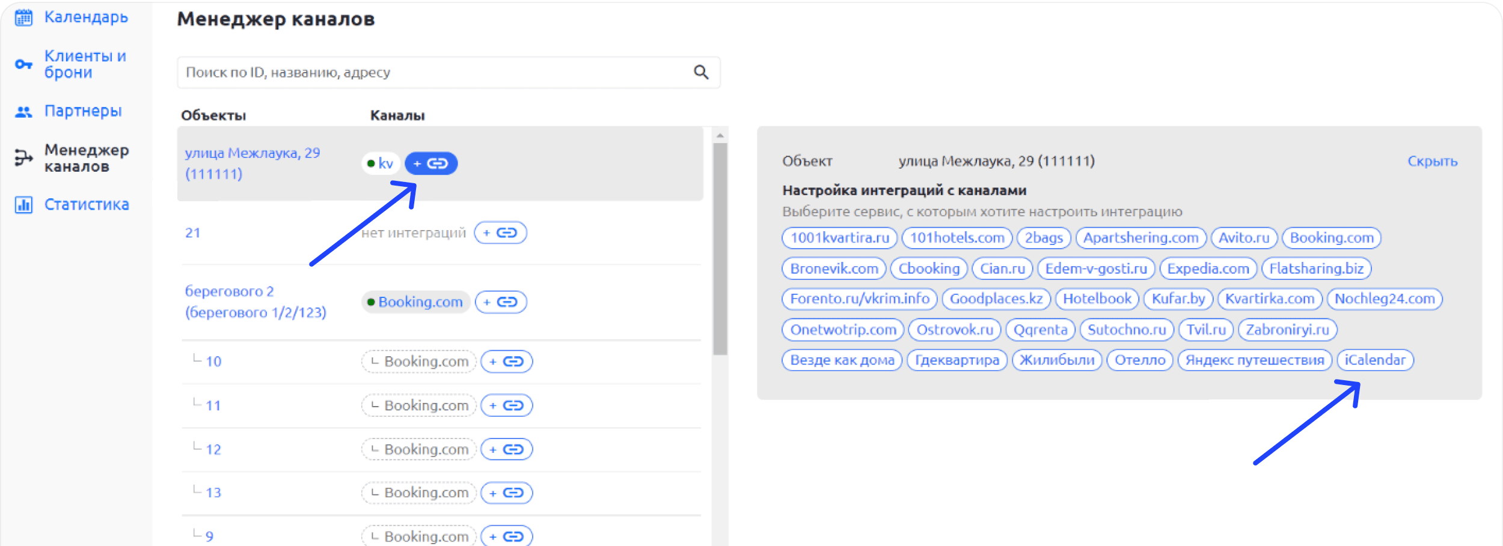This screenshot has height=546, width=1503.
Task: Add integration link for object 21
Action: [500, 232]
